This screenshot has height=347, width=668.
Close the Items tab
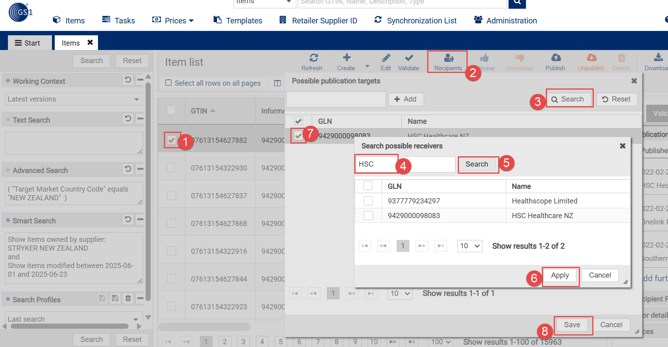[90, 42]
